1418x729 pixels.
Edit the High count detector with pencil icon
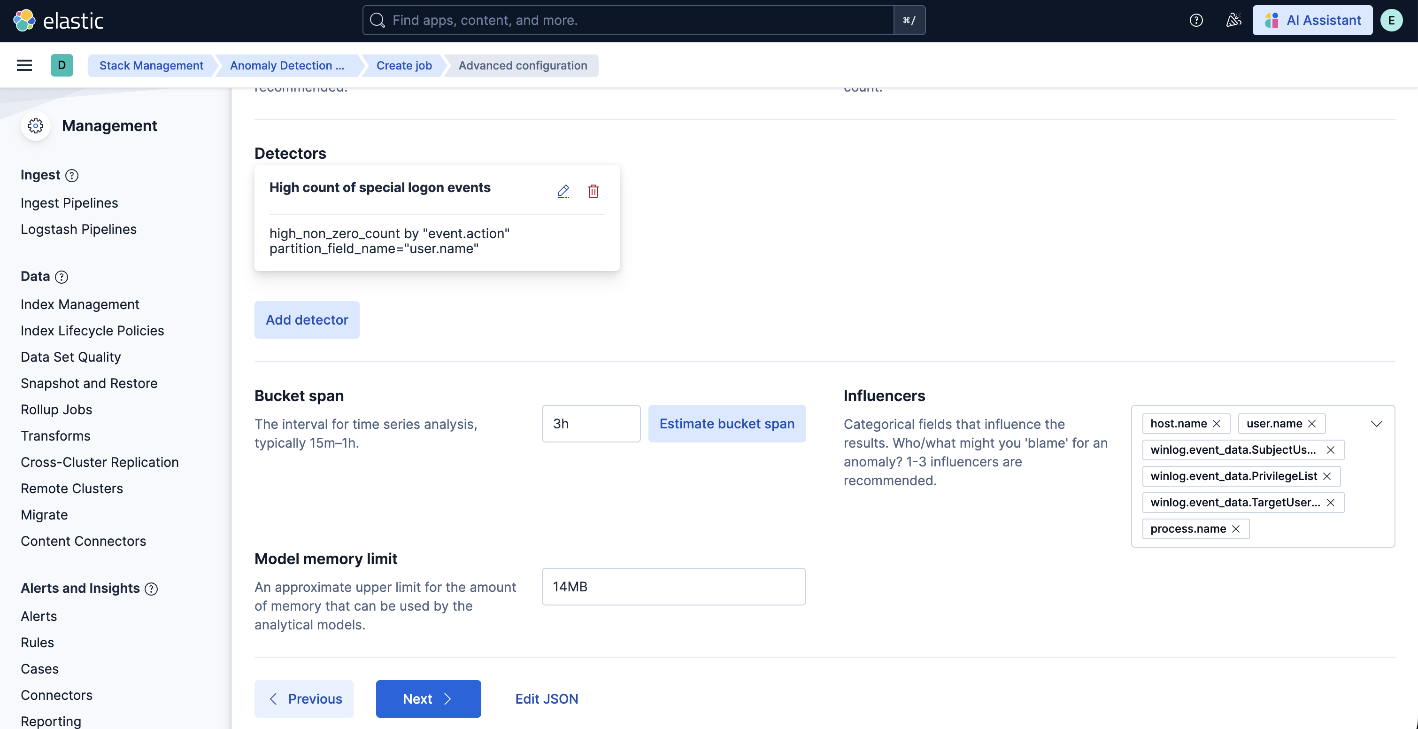point(563,191)
